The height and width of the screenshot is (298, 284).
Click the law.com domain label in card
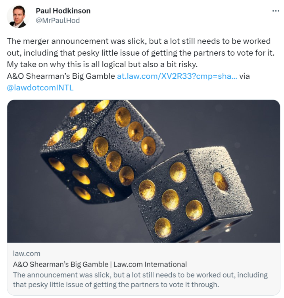[x=27, y=253]
